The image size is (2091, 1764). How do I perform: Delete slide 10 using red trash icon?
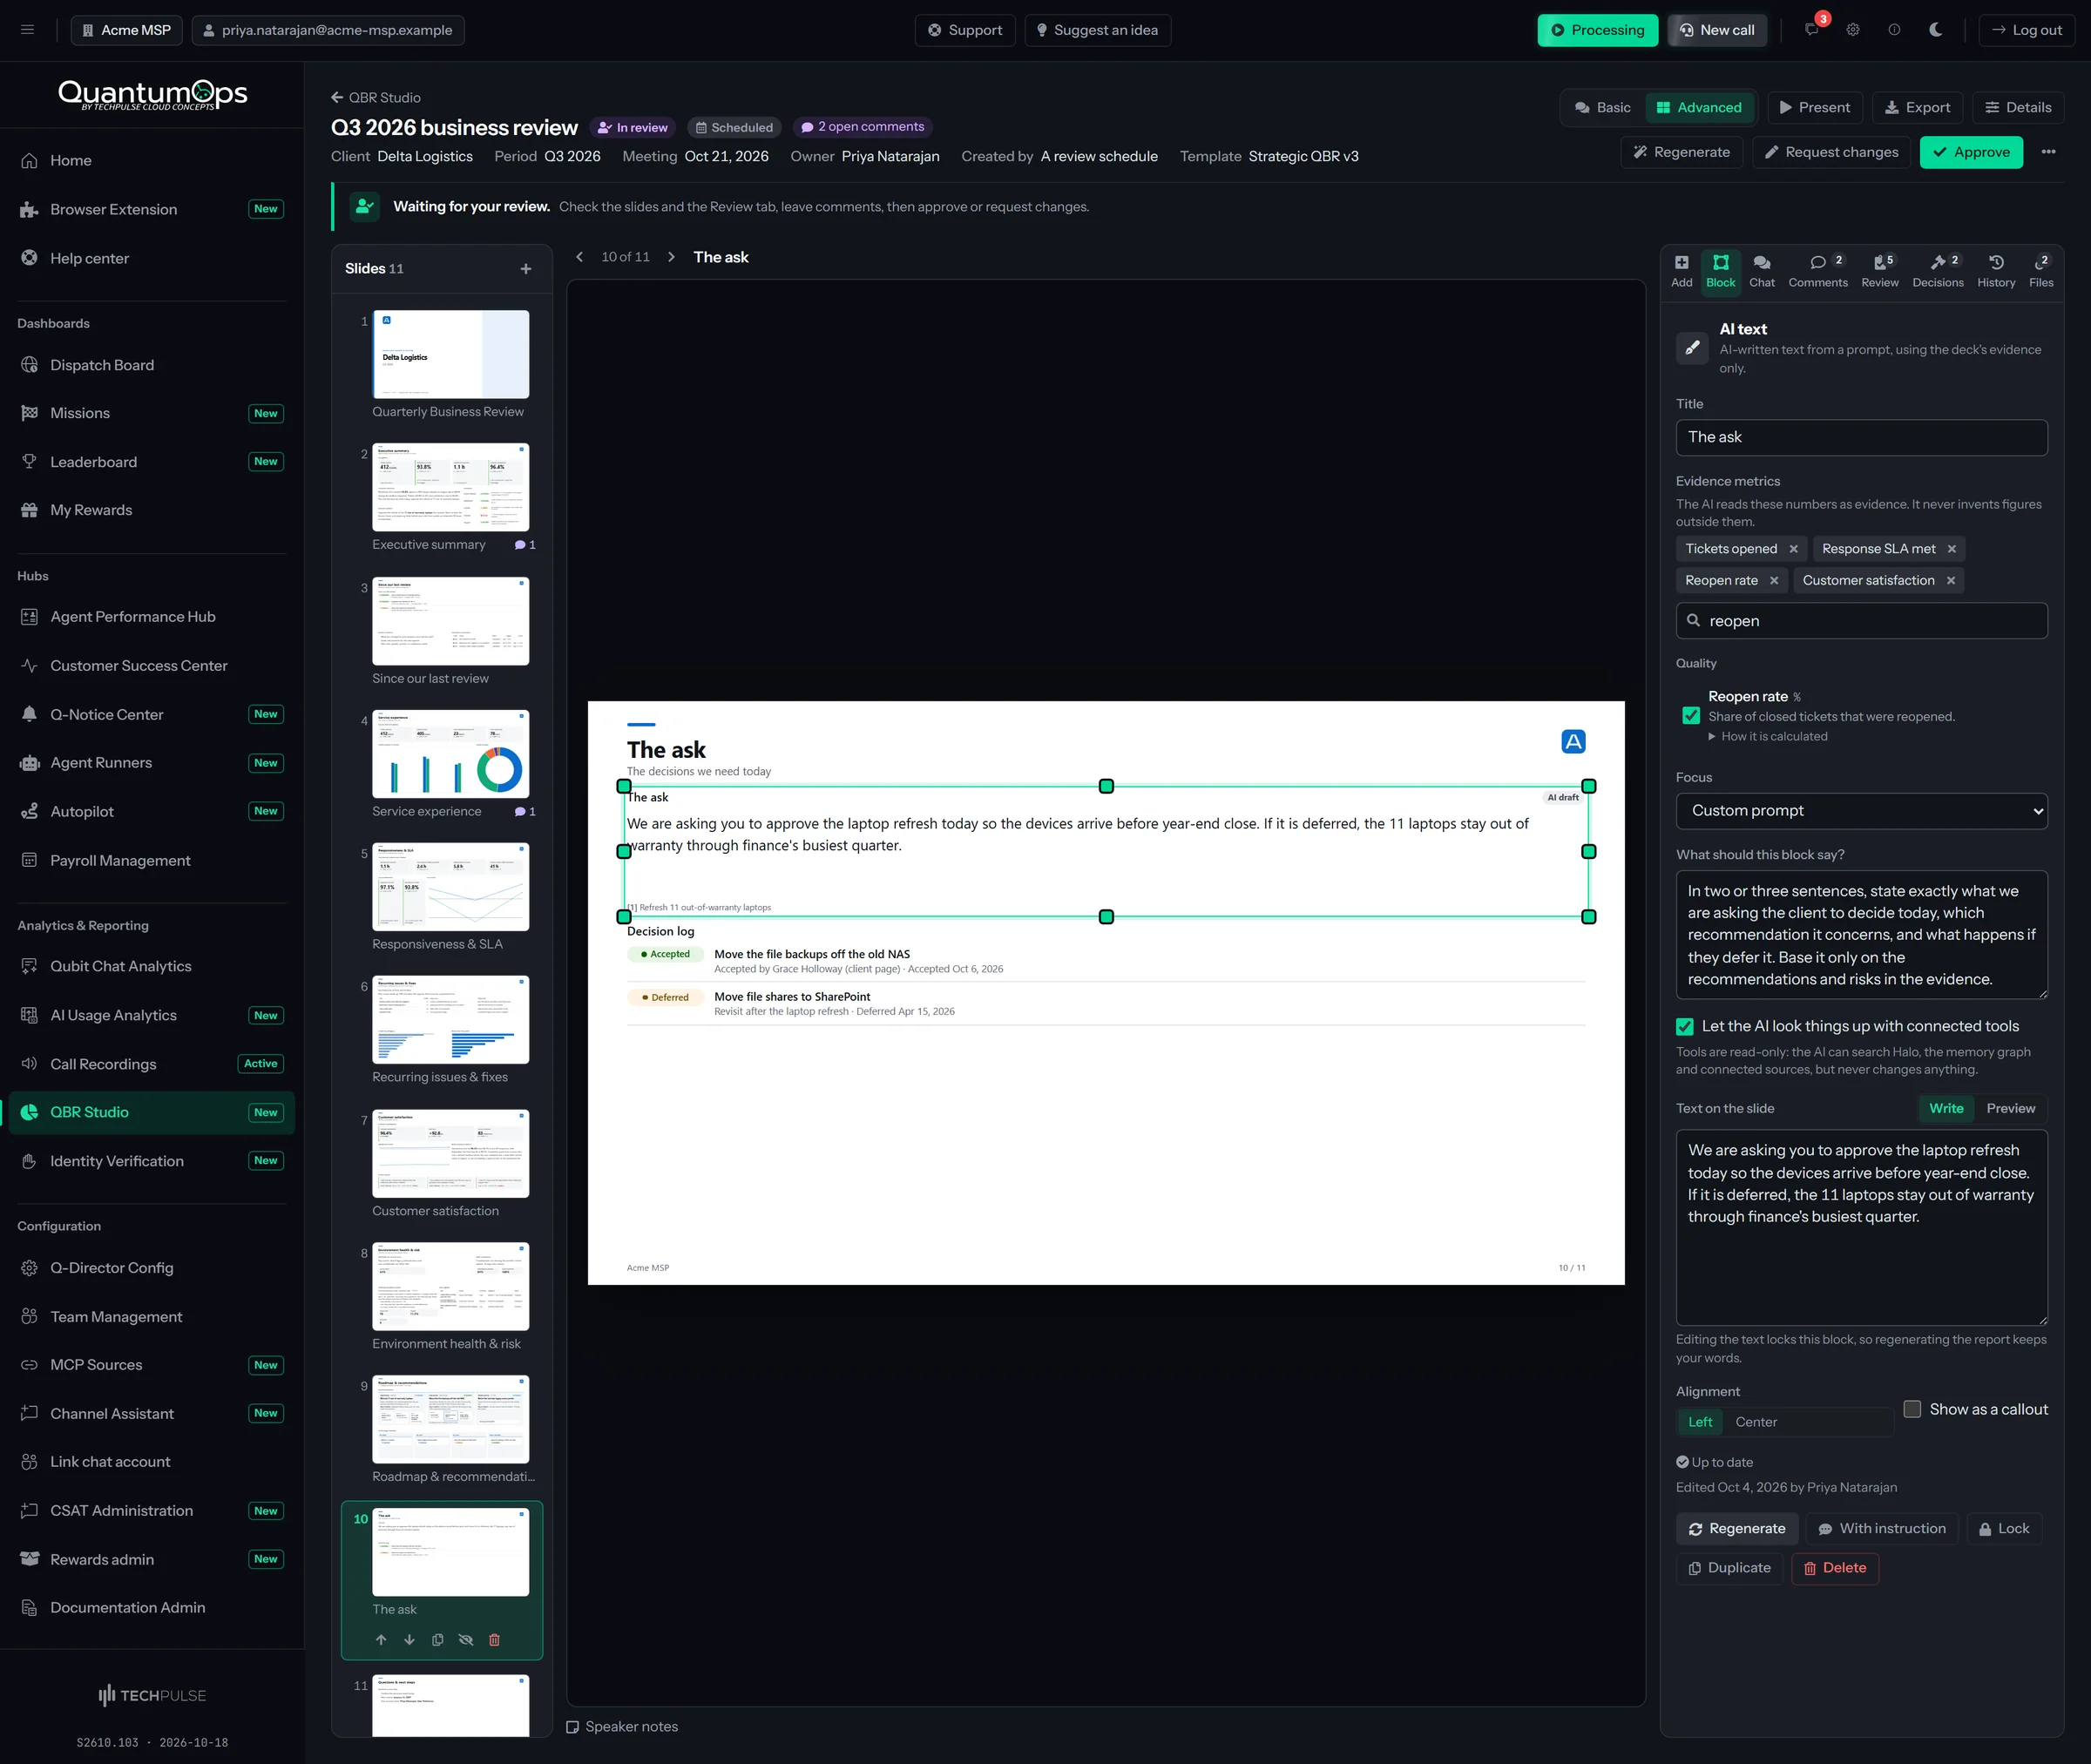click(x=494, y=1640)
